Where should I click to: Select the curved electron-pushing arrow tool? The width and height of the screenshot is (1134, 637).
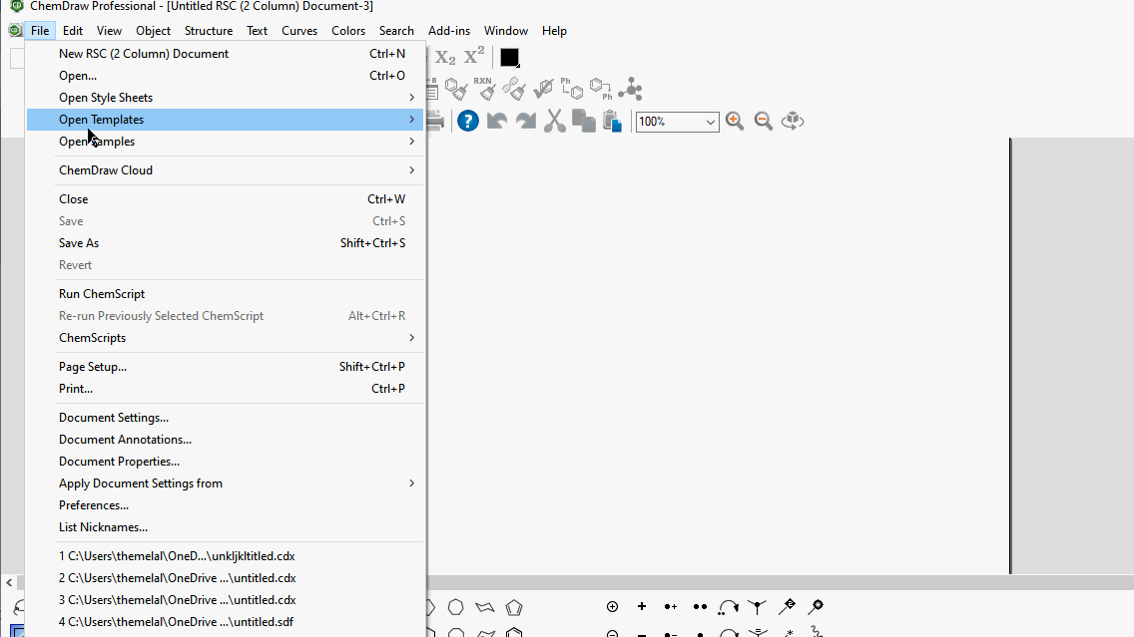(729, 607)
